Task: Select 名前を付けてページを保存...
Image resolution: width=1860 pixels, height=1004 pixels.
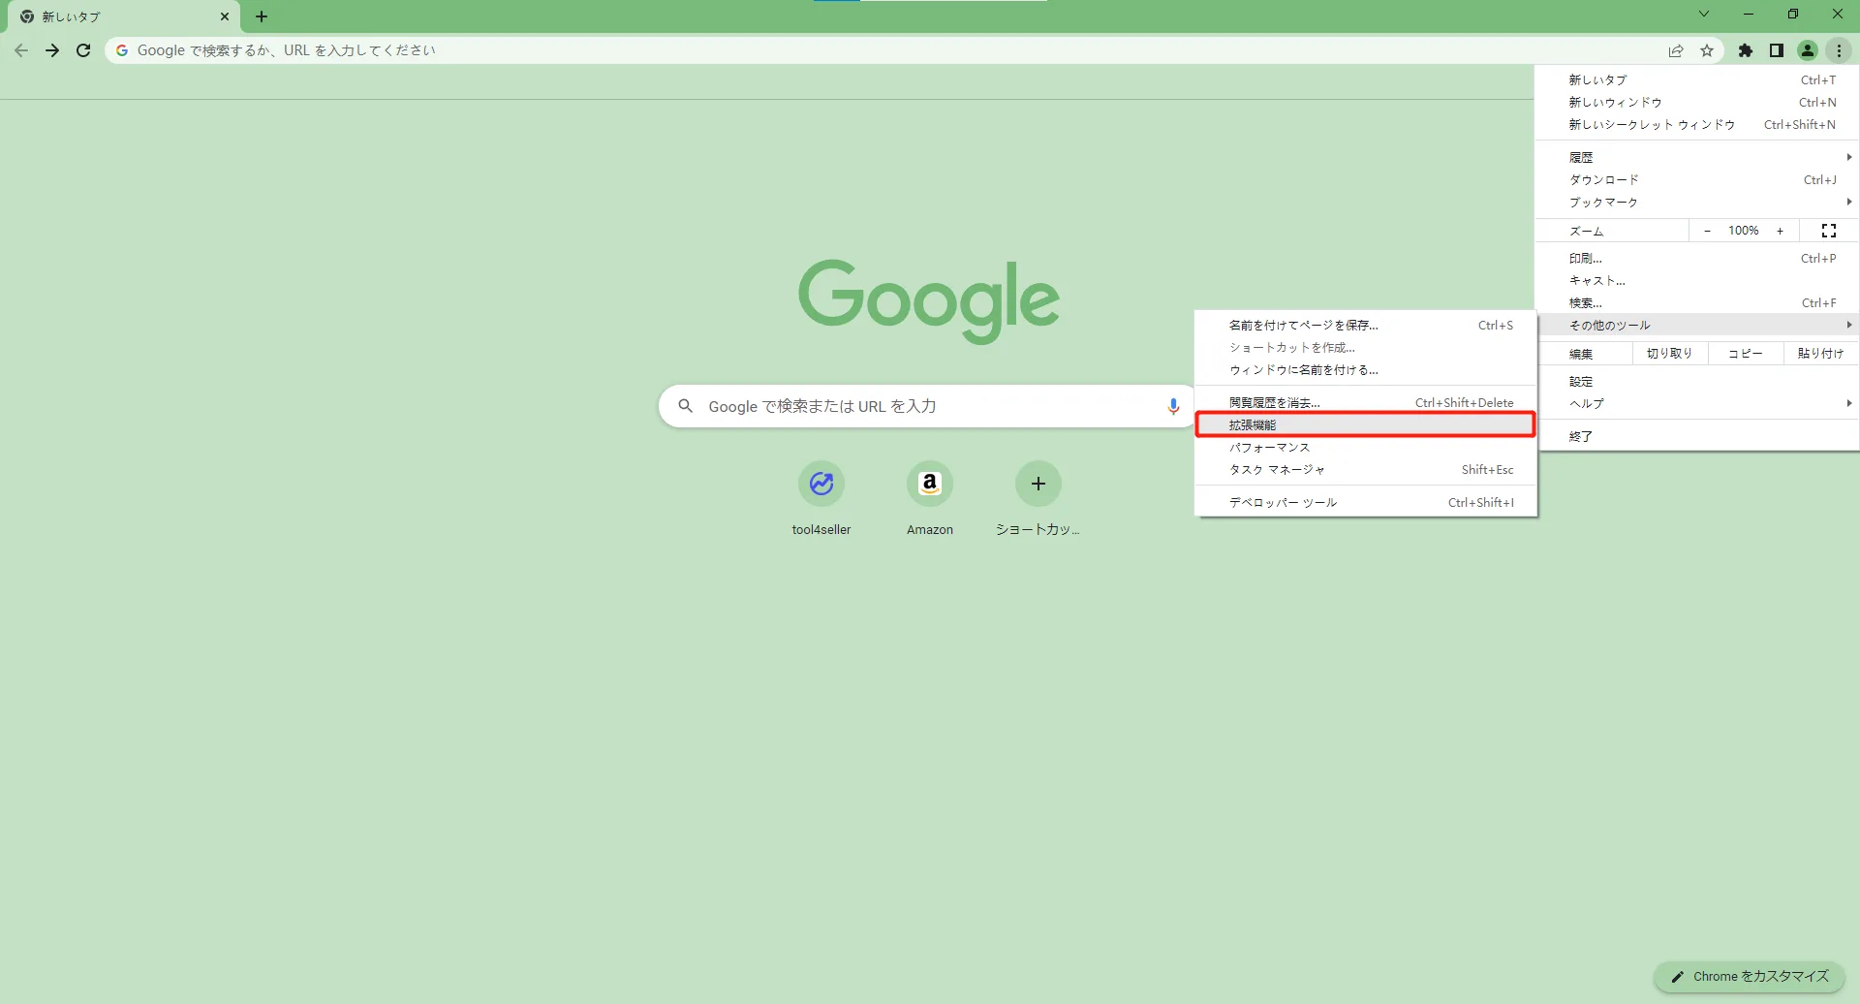Action: pyautogui.click(x=1366, y=325)
